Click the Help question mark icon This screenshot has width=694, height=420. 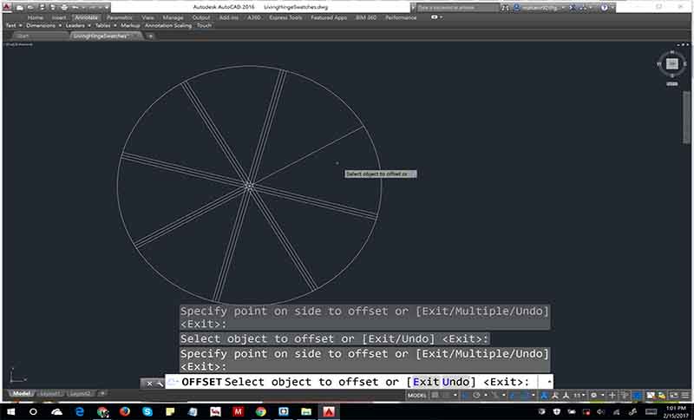point(604,8)
